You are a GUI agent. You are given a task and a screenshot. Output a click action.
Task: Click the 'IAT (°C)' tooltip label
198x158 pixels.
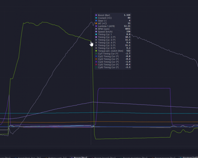(102, 23)
